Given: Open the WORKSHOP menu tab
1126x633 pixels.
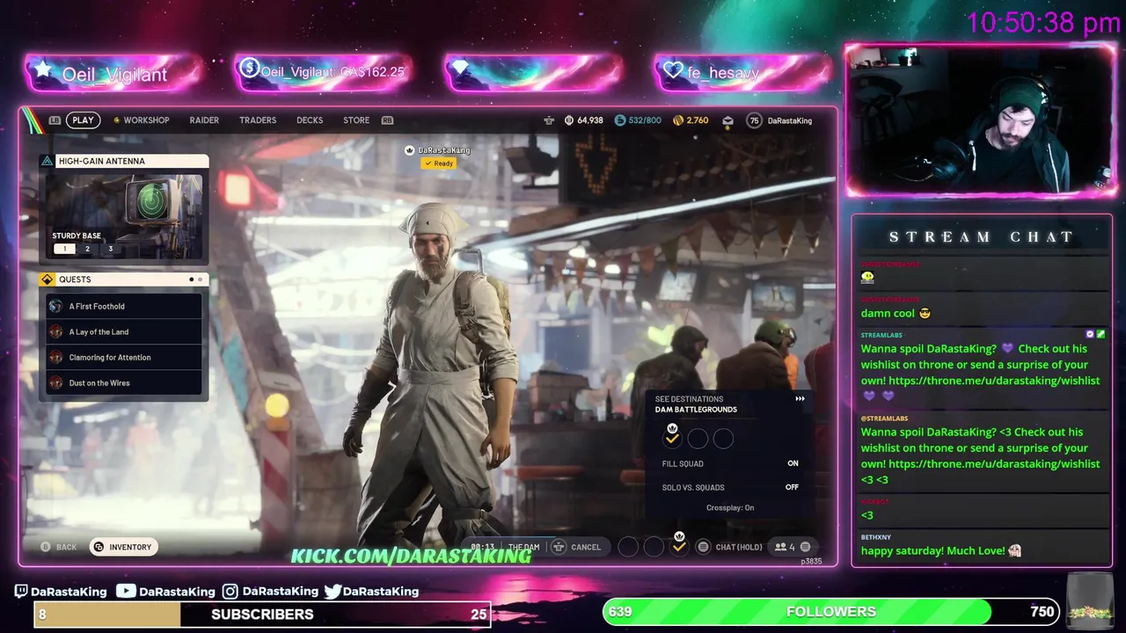Looking at the screenshot, I should pos(146,120).
